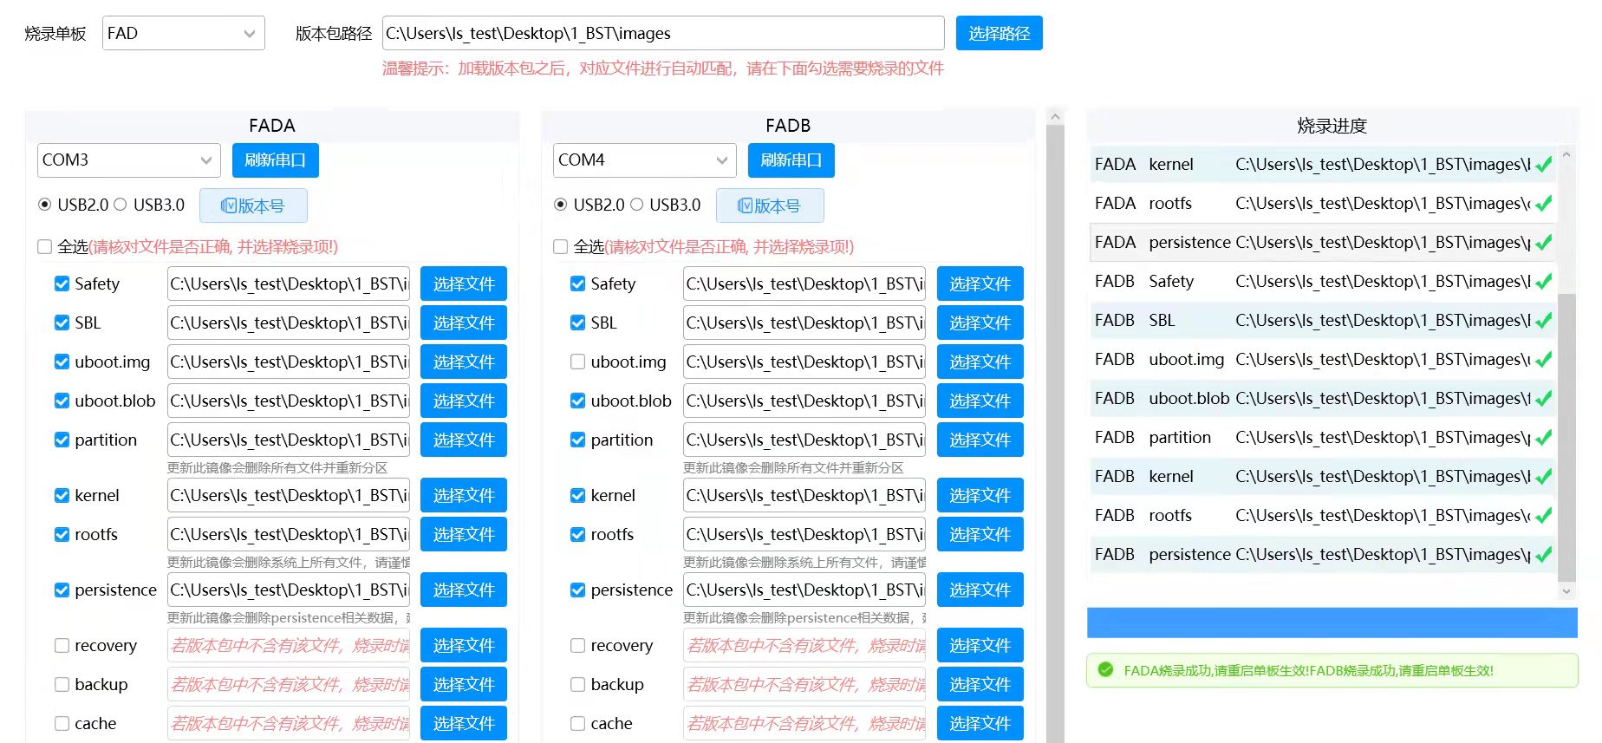The image size is (1602, 743).
Task: Select FADA kernel row in 烧录进度
Action: click(1323, 164)
